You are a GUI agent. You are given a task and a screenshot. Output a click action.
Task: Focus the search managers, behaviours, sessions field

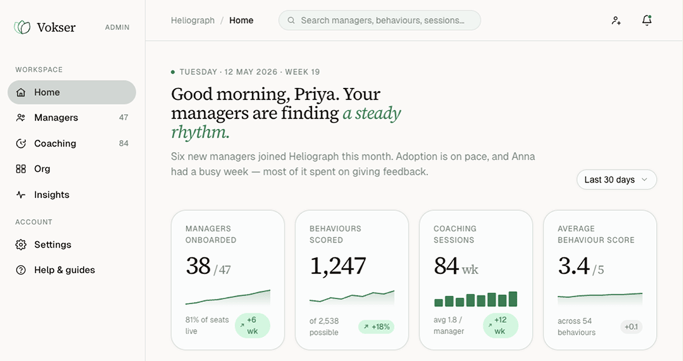tap(379, 20)
